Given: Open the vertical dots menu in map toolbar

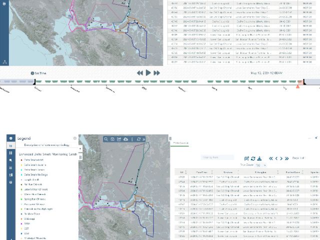Looking at the screenshot, I should coord(132,139).
